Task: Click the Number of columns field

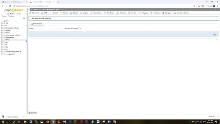Action: click(82, 28)
